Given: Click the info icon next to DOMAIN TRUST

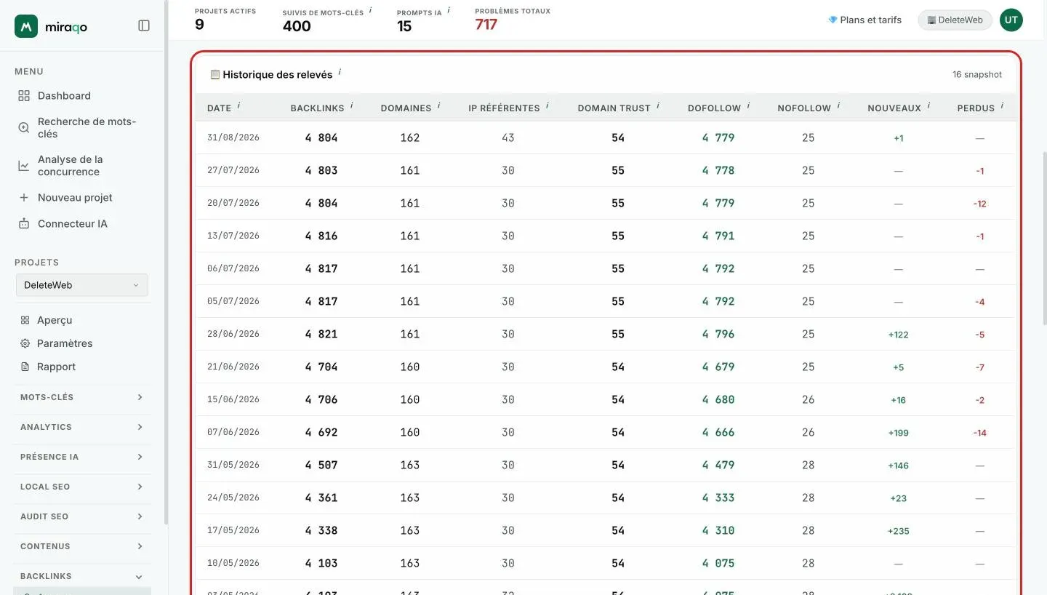Looking at the screenshot, I should pyautogui.click(x=658, y=105).
